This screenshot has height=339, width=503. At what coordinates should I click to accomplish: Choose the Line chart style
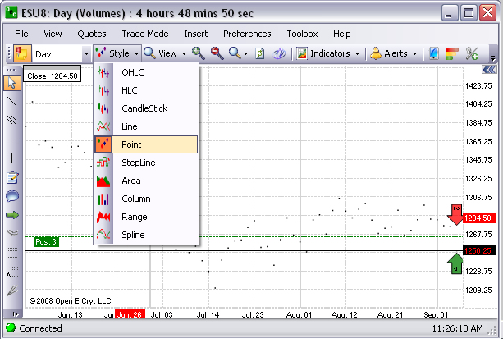(x=146, y=126)
